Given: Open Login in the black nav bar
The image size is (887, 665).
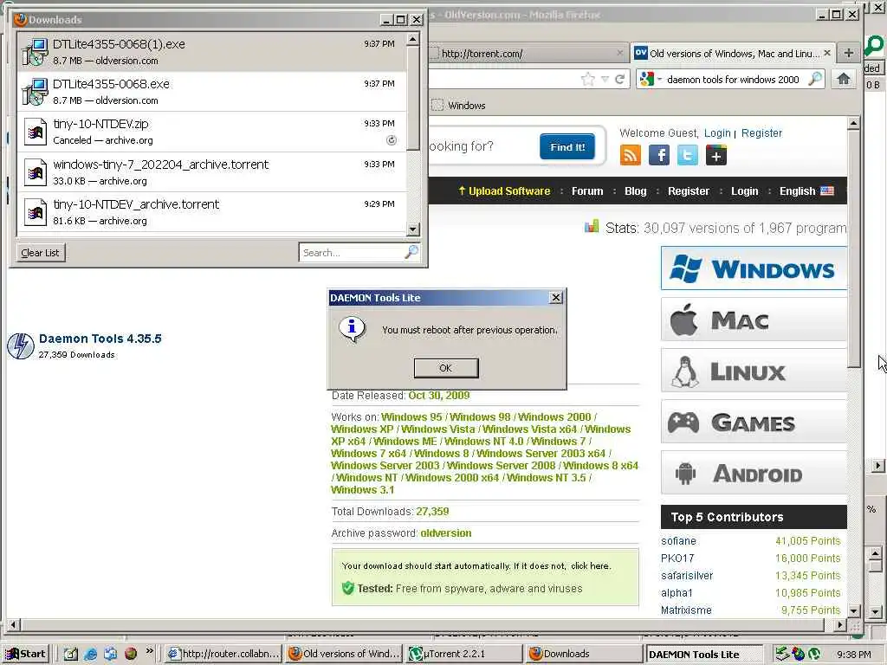Looking at the screenshot, I should (x=744, y=191).
